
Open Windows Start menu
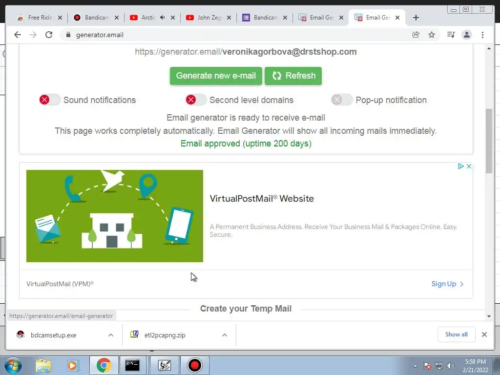coord(13,365)
